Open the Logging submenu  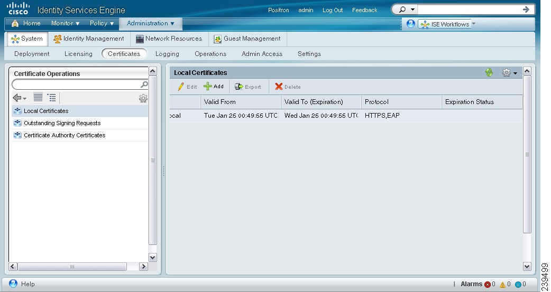(x=167, y=54)
